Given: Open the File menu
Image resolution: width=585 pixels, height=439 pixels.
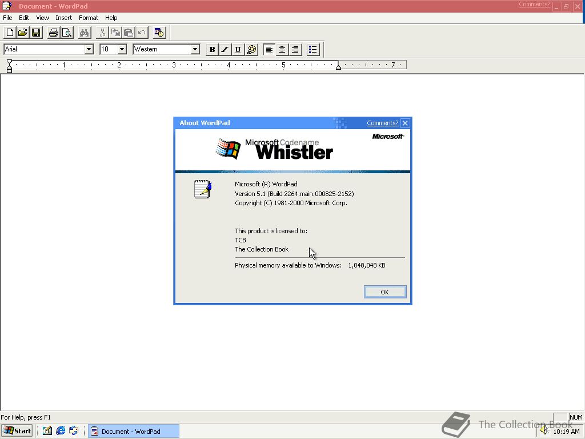Looking at the screenshot, I should point(7,18).
